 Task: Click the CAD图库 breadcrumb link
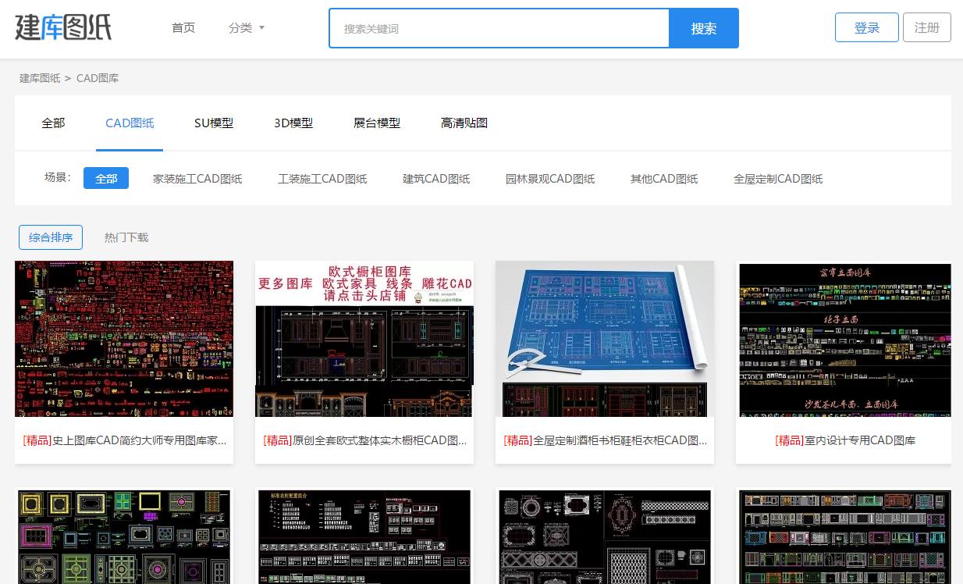point(98,78)
